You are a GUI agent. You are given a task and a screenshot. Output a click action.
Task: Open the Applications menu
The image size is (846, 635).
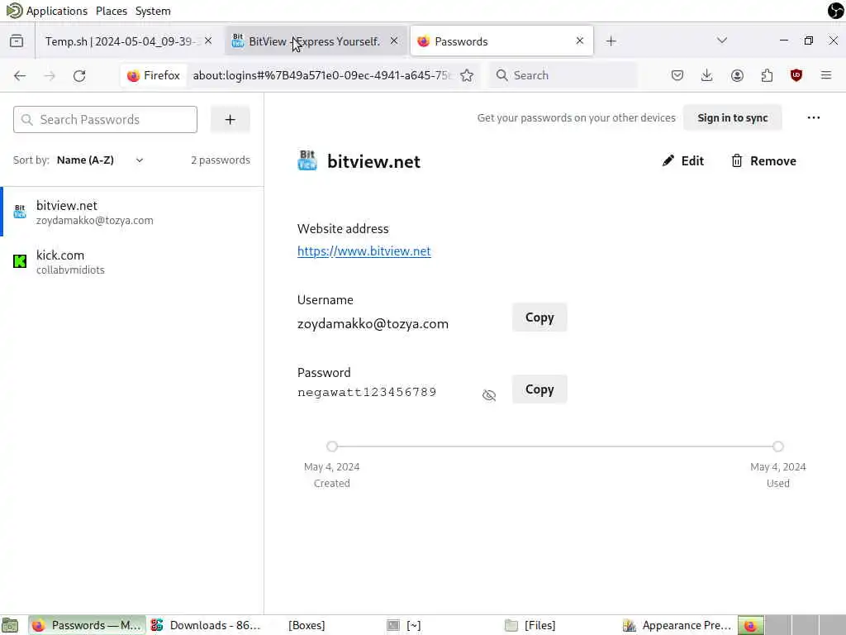[57, 11]
